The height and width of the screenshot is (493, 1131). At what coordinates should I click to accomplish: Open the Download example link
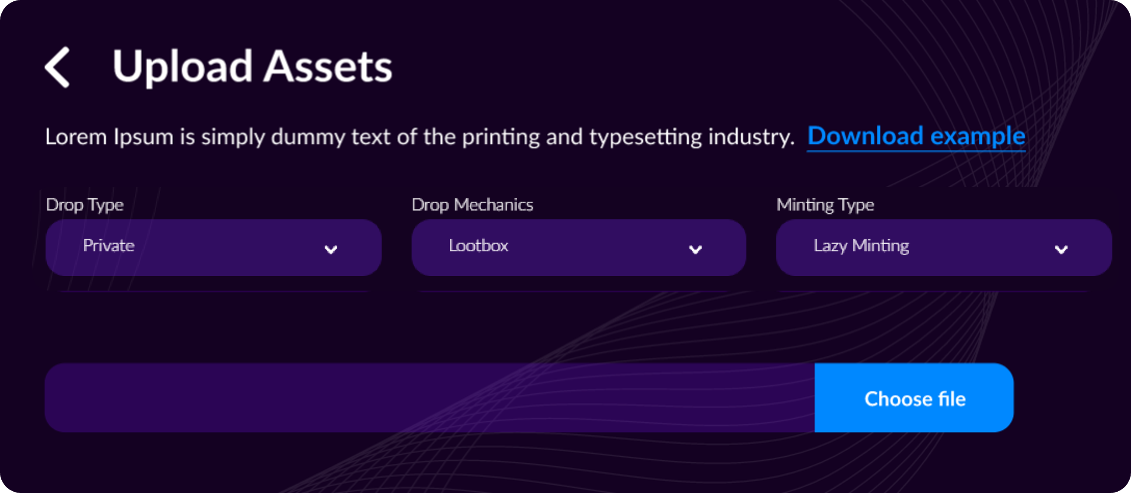point(916,136)
